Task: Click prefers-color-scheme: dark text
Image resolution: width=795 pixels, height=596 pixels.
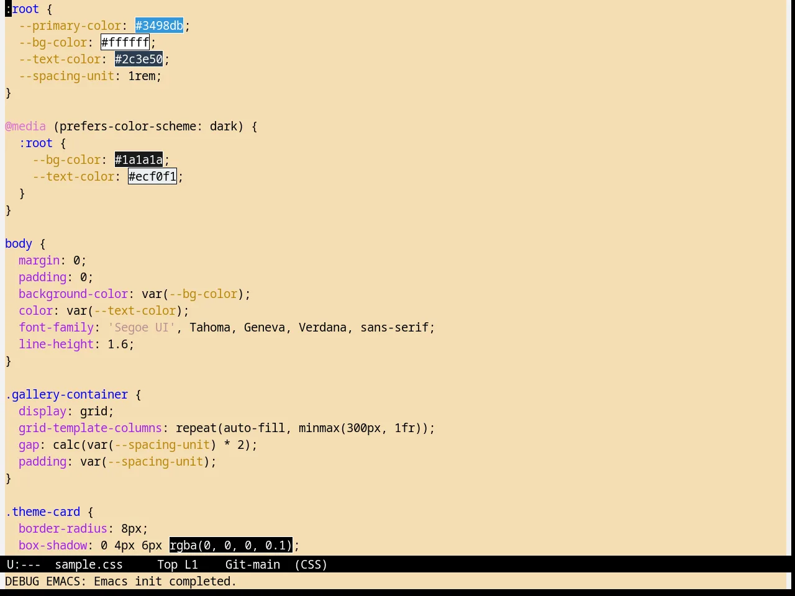Action: click(x=148, y=126)
